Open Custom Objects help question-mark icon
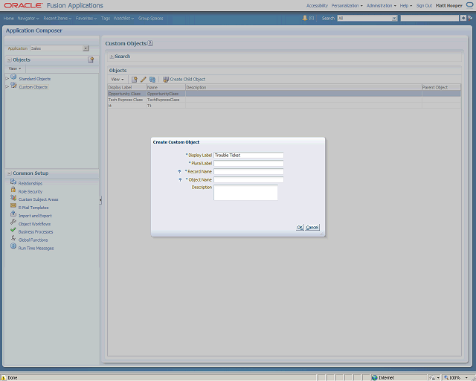This screenshot has height=381, width=476. click(x=150, y=43)
